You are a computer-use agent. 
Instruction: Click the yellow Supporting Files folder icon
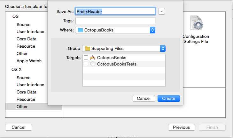[87, 48]
